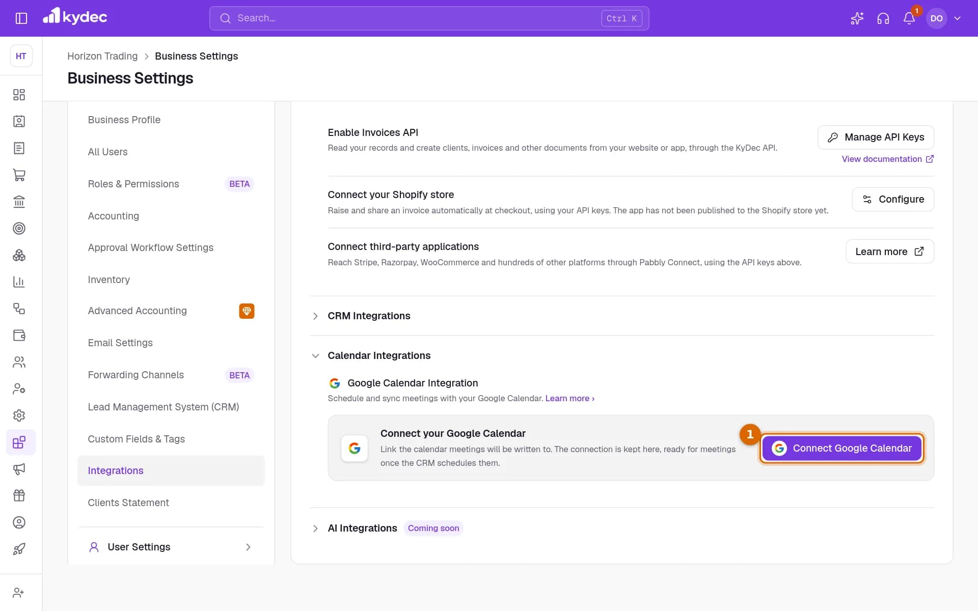Configure the Shopify store connection
The height and width of the screenshot is (611, 978).
pos(893,199)
